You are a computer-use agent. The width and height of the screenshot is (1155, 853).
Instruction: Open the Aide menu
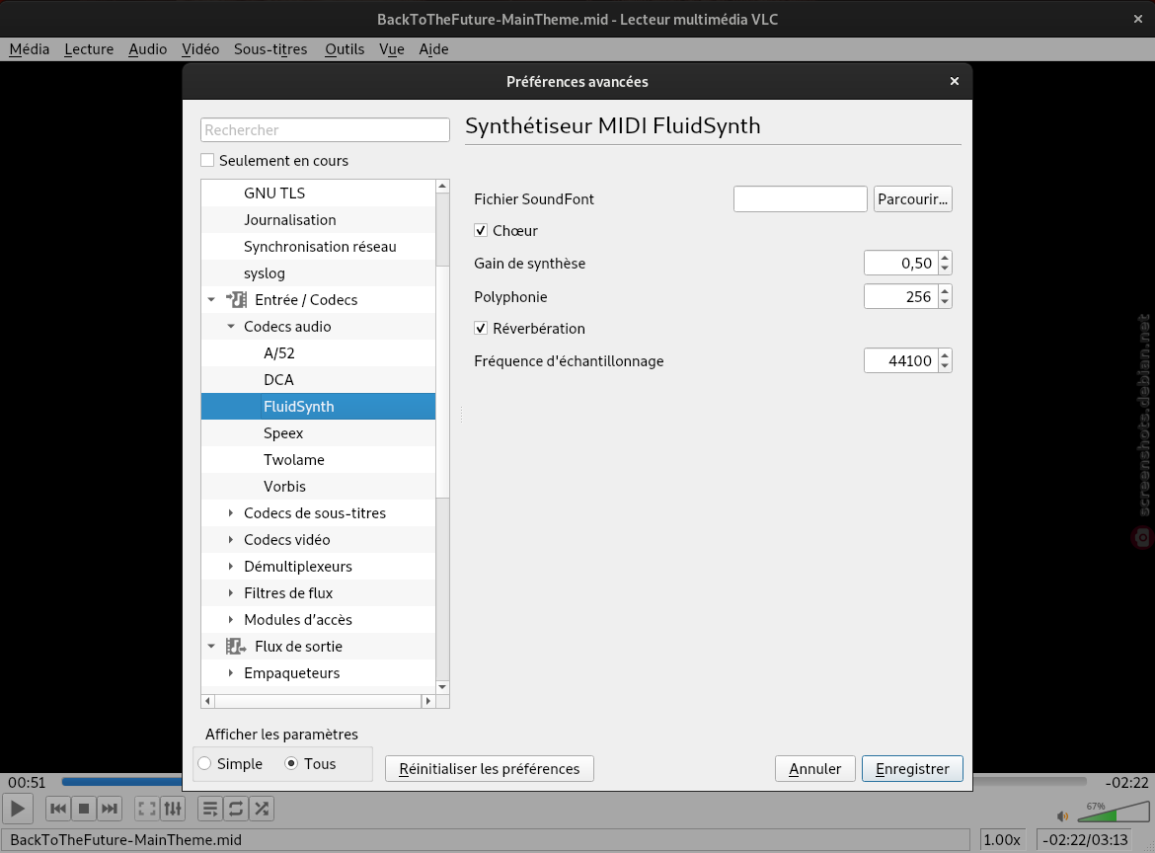pyautogui.click(x=433, y=48)
